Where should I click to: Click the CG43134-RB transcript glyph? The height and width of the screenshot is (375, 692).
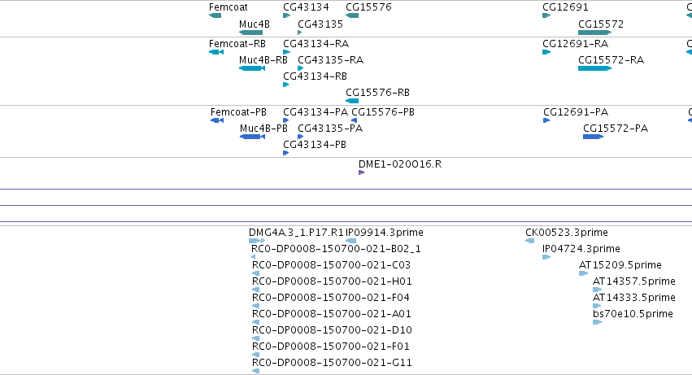point(286,85)
